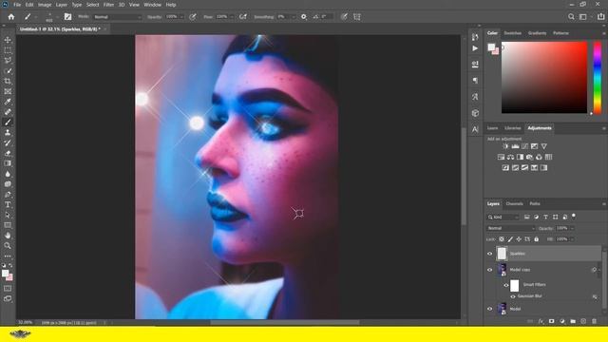Select the Clone Stamp tool
Viewport: 608px width, 342px height.
[x=8, y=132]
